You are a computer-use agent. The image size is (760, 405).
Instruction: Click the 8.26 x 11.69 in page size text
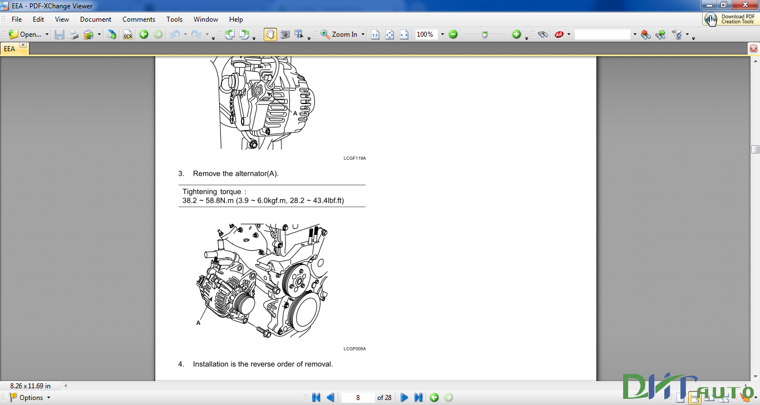coord(30,386)
